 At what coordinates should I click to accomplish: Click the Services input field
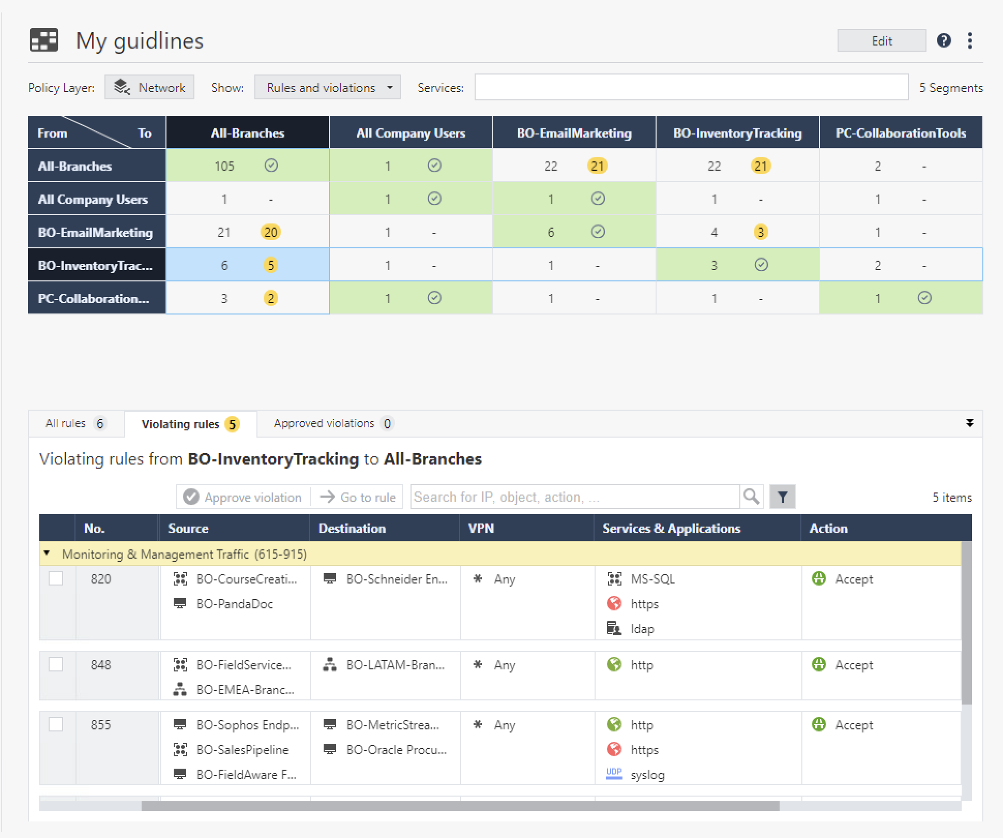coord(691,87)
